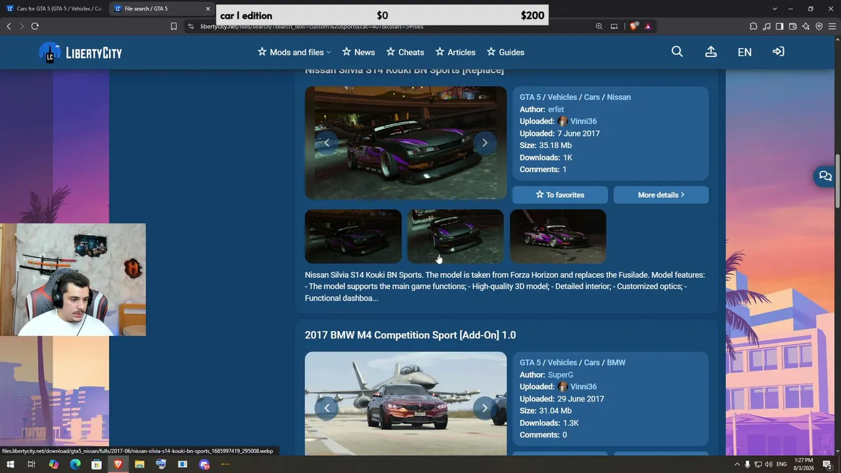Open the browser hamburger menu
Image resolution: width=841 pixels, height=473 pixels.
832,26
